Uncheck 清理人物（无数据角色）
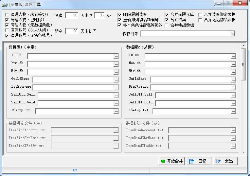 point(7,25)
